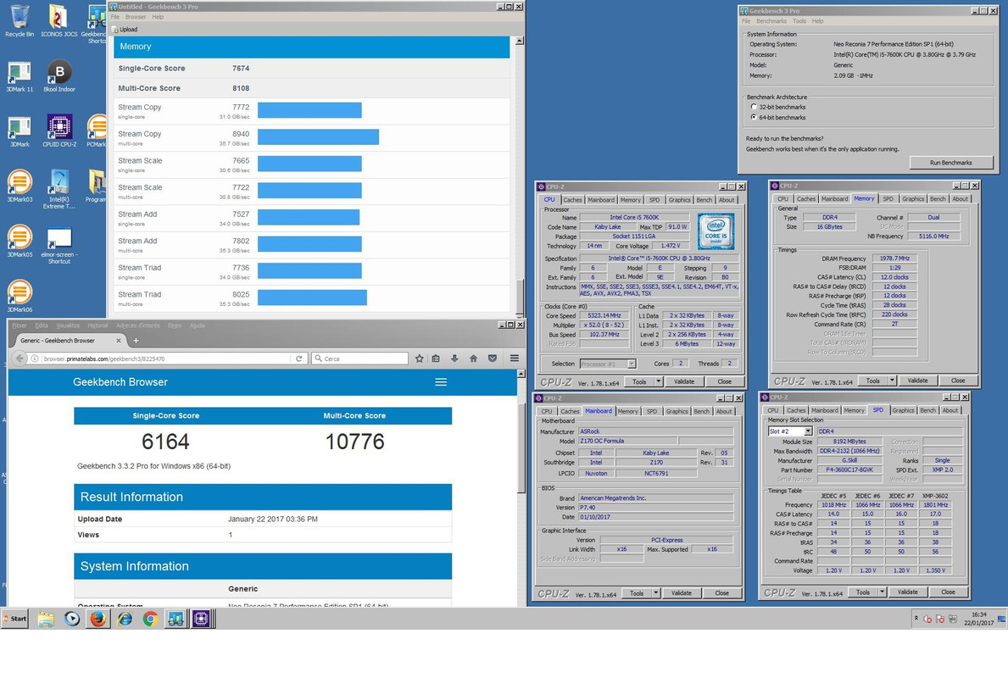Open Firefox downloads arrow icon
The height and width of the screenshot is (678, 1008).
(x=454, y=358)
